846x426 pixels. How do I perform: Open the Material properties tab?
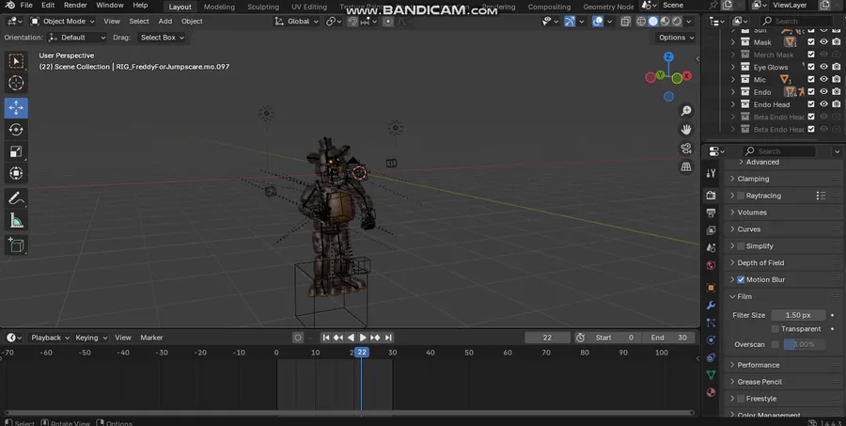[x=712, y=392]
